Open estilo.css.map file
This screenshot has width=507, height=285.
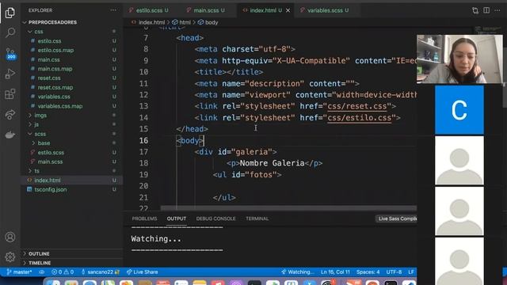click(55, 50)
